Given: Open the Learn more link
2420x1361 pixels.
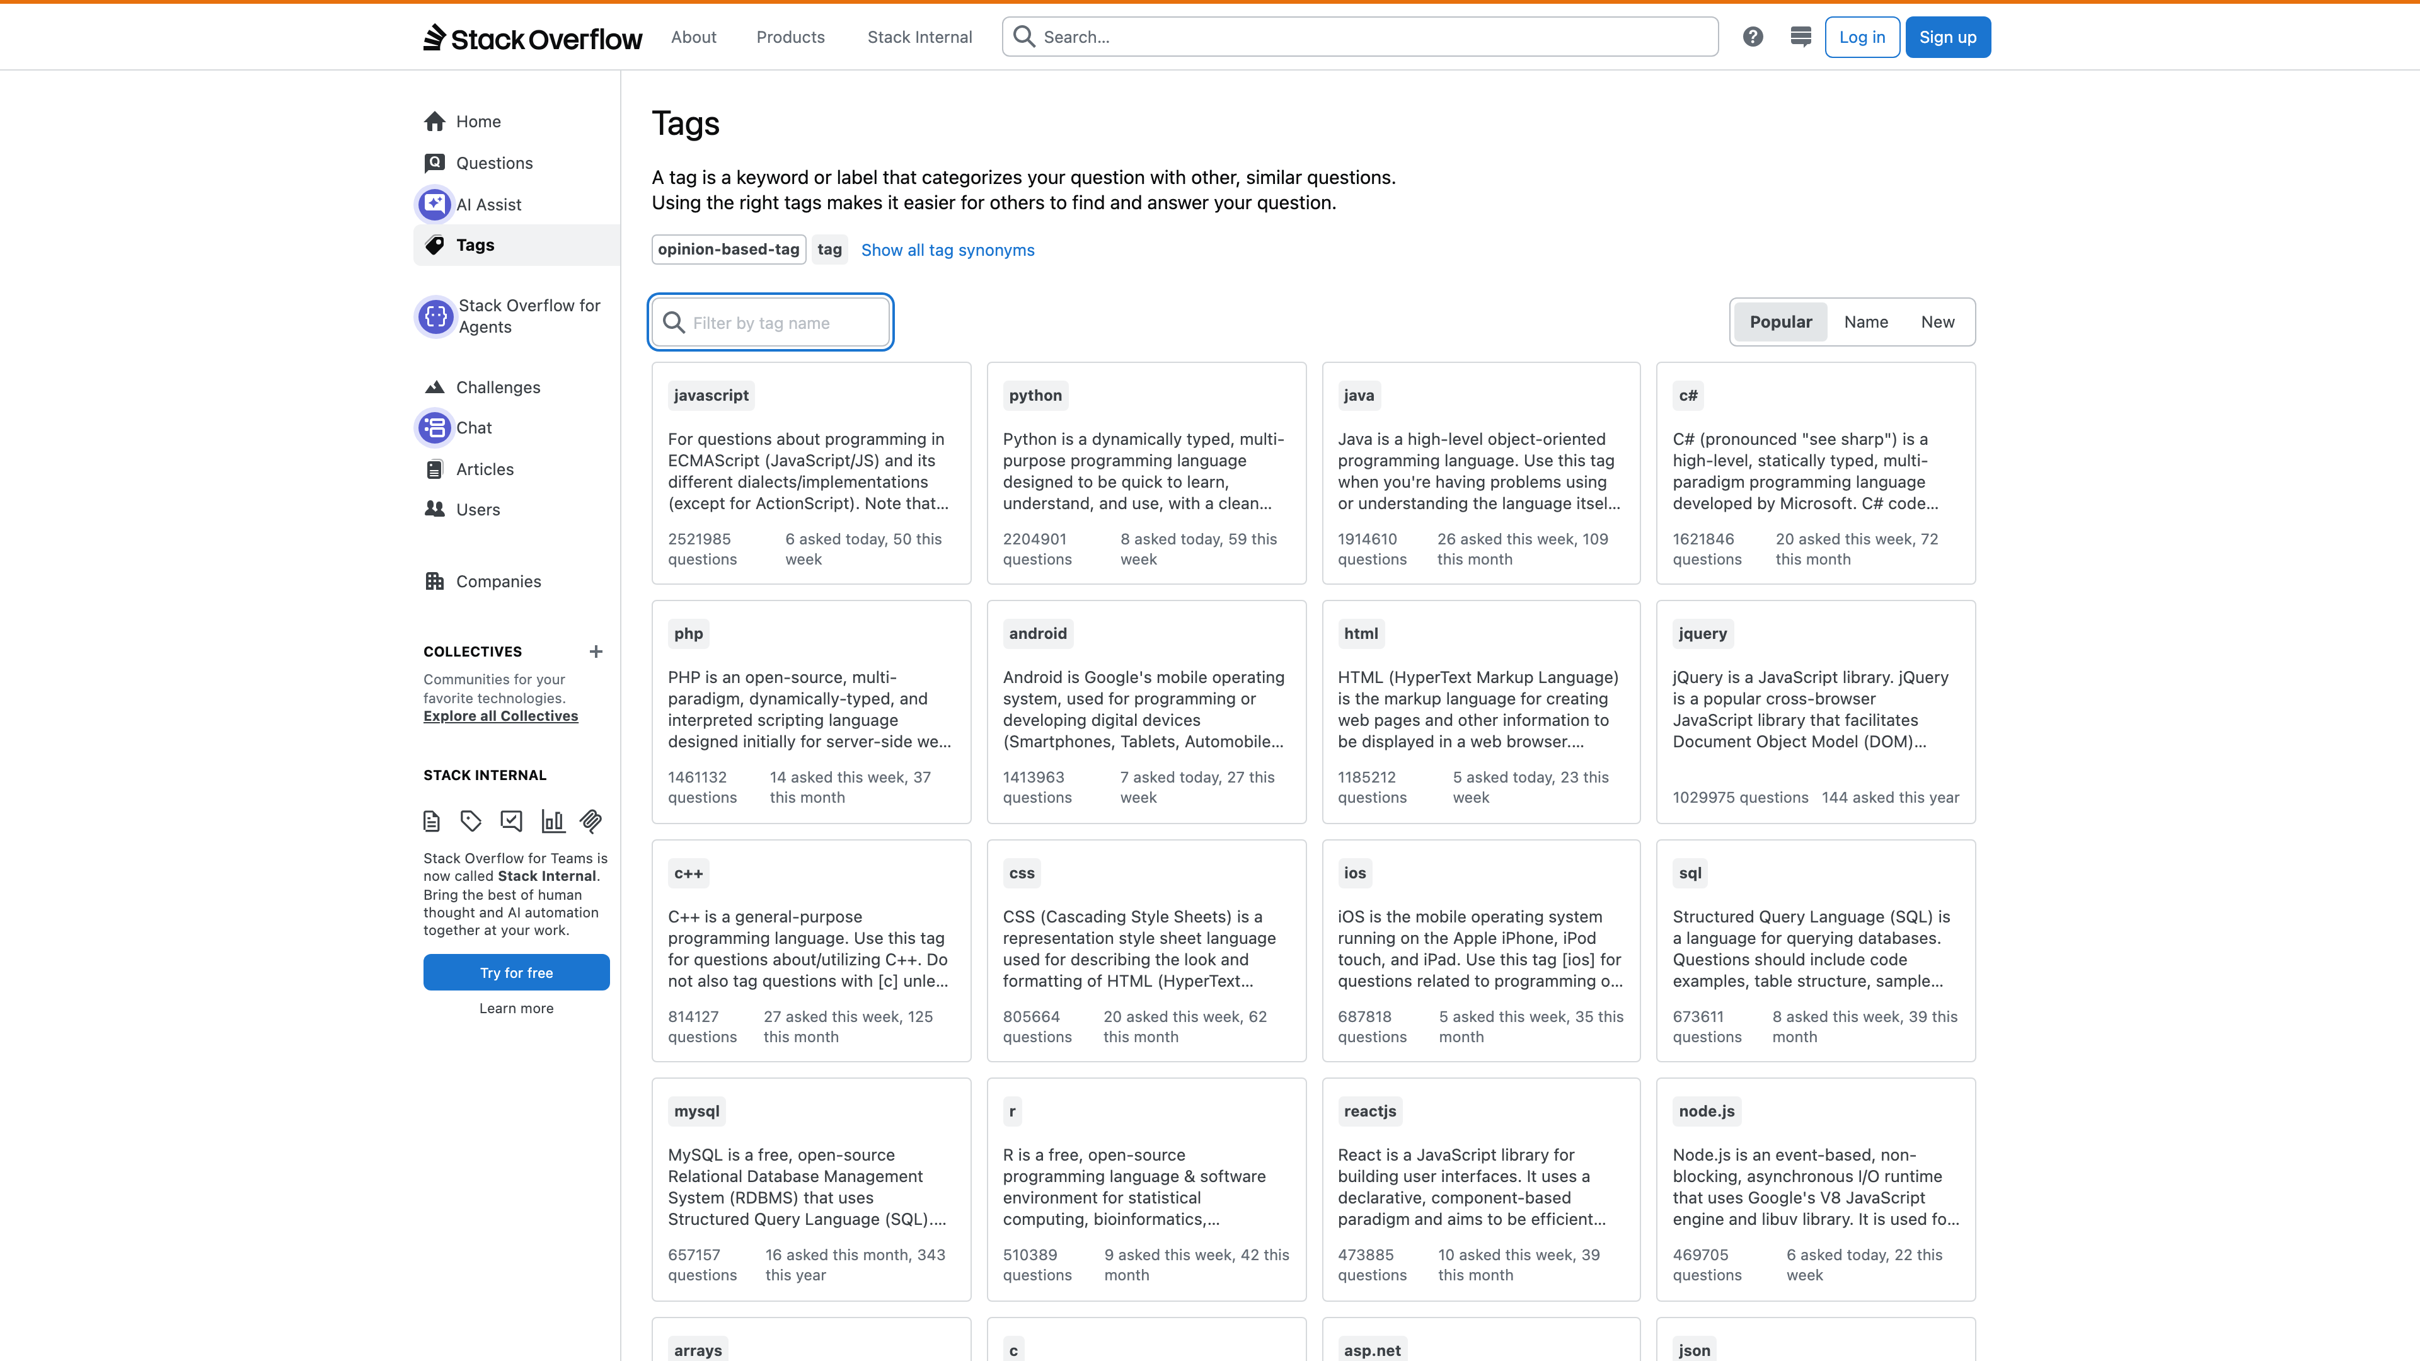Looking at the screenshot, I should coord(516,1008).
